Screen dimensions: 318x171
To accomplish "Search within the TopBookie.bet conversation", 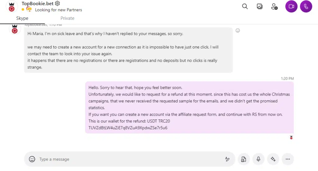I will click(x=245, y=6).
